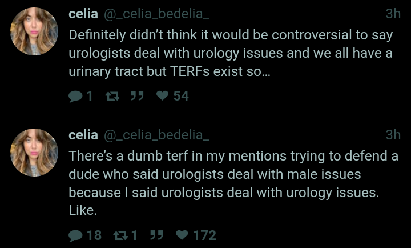
Task: Open celia's avatar on the second tweet
Action: click(34, 151)
